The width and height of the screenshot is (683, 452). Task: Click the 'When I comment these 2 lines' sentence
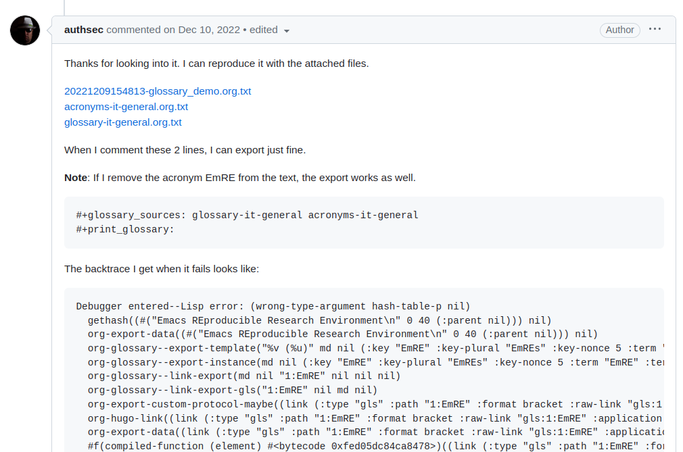pos(189,150)
